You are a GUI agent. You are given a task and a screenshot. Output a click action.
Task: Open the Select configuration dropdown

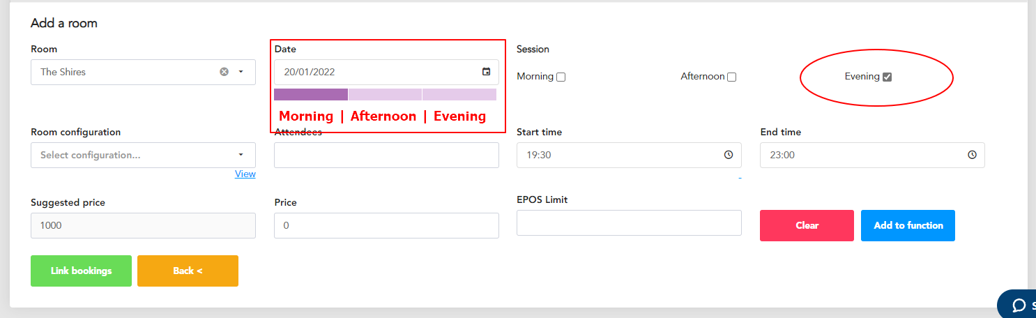pos(143,155)
